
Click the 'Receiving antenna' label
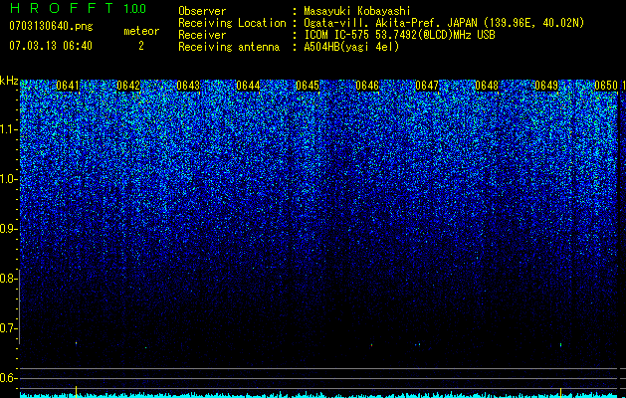[x=229, y=47]
